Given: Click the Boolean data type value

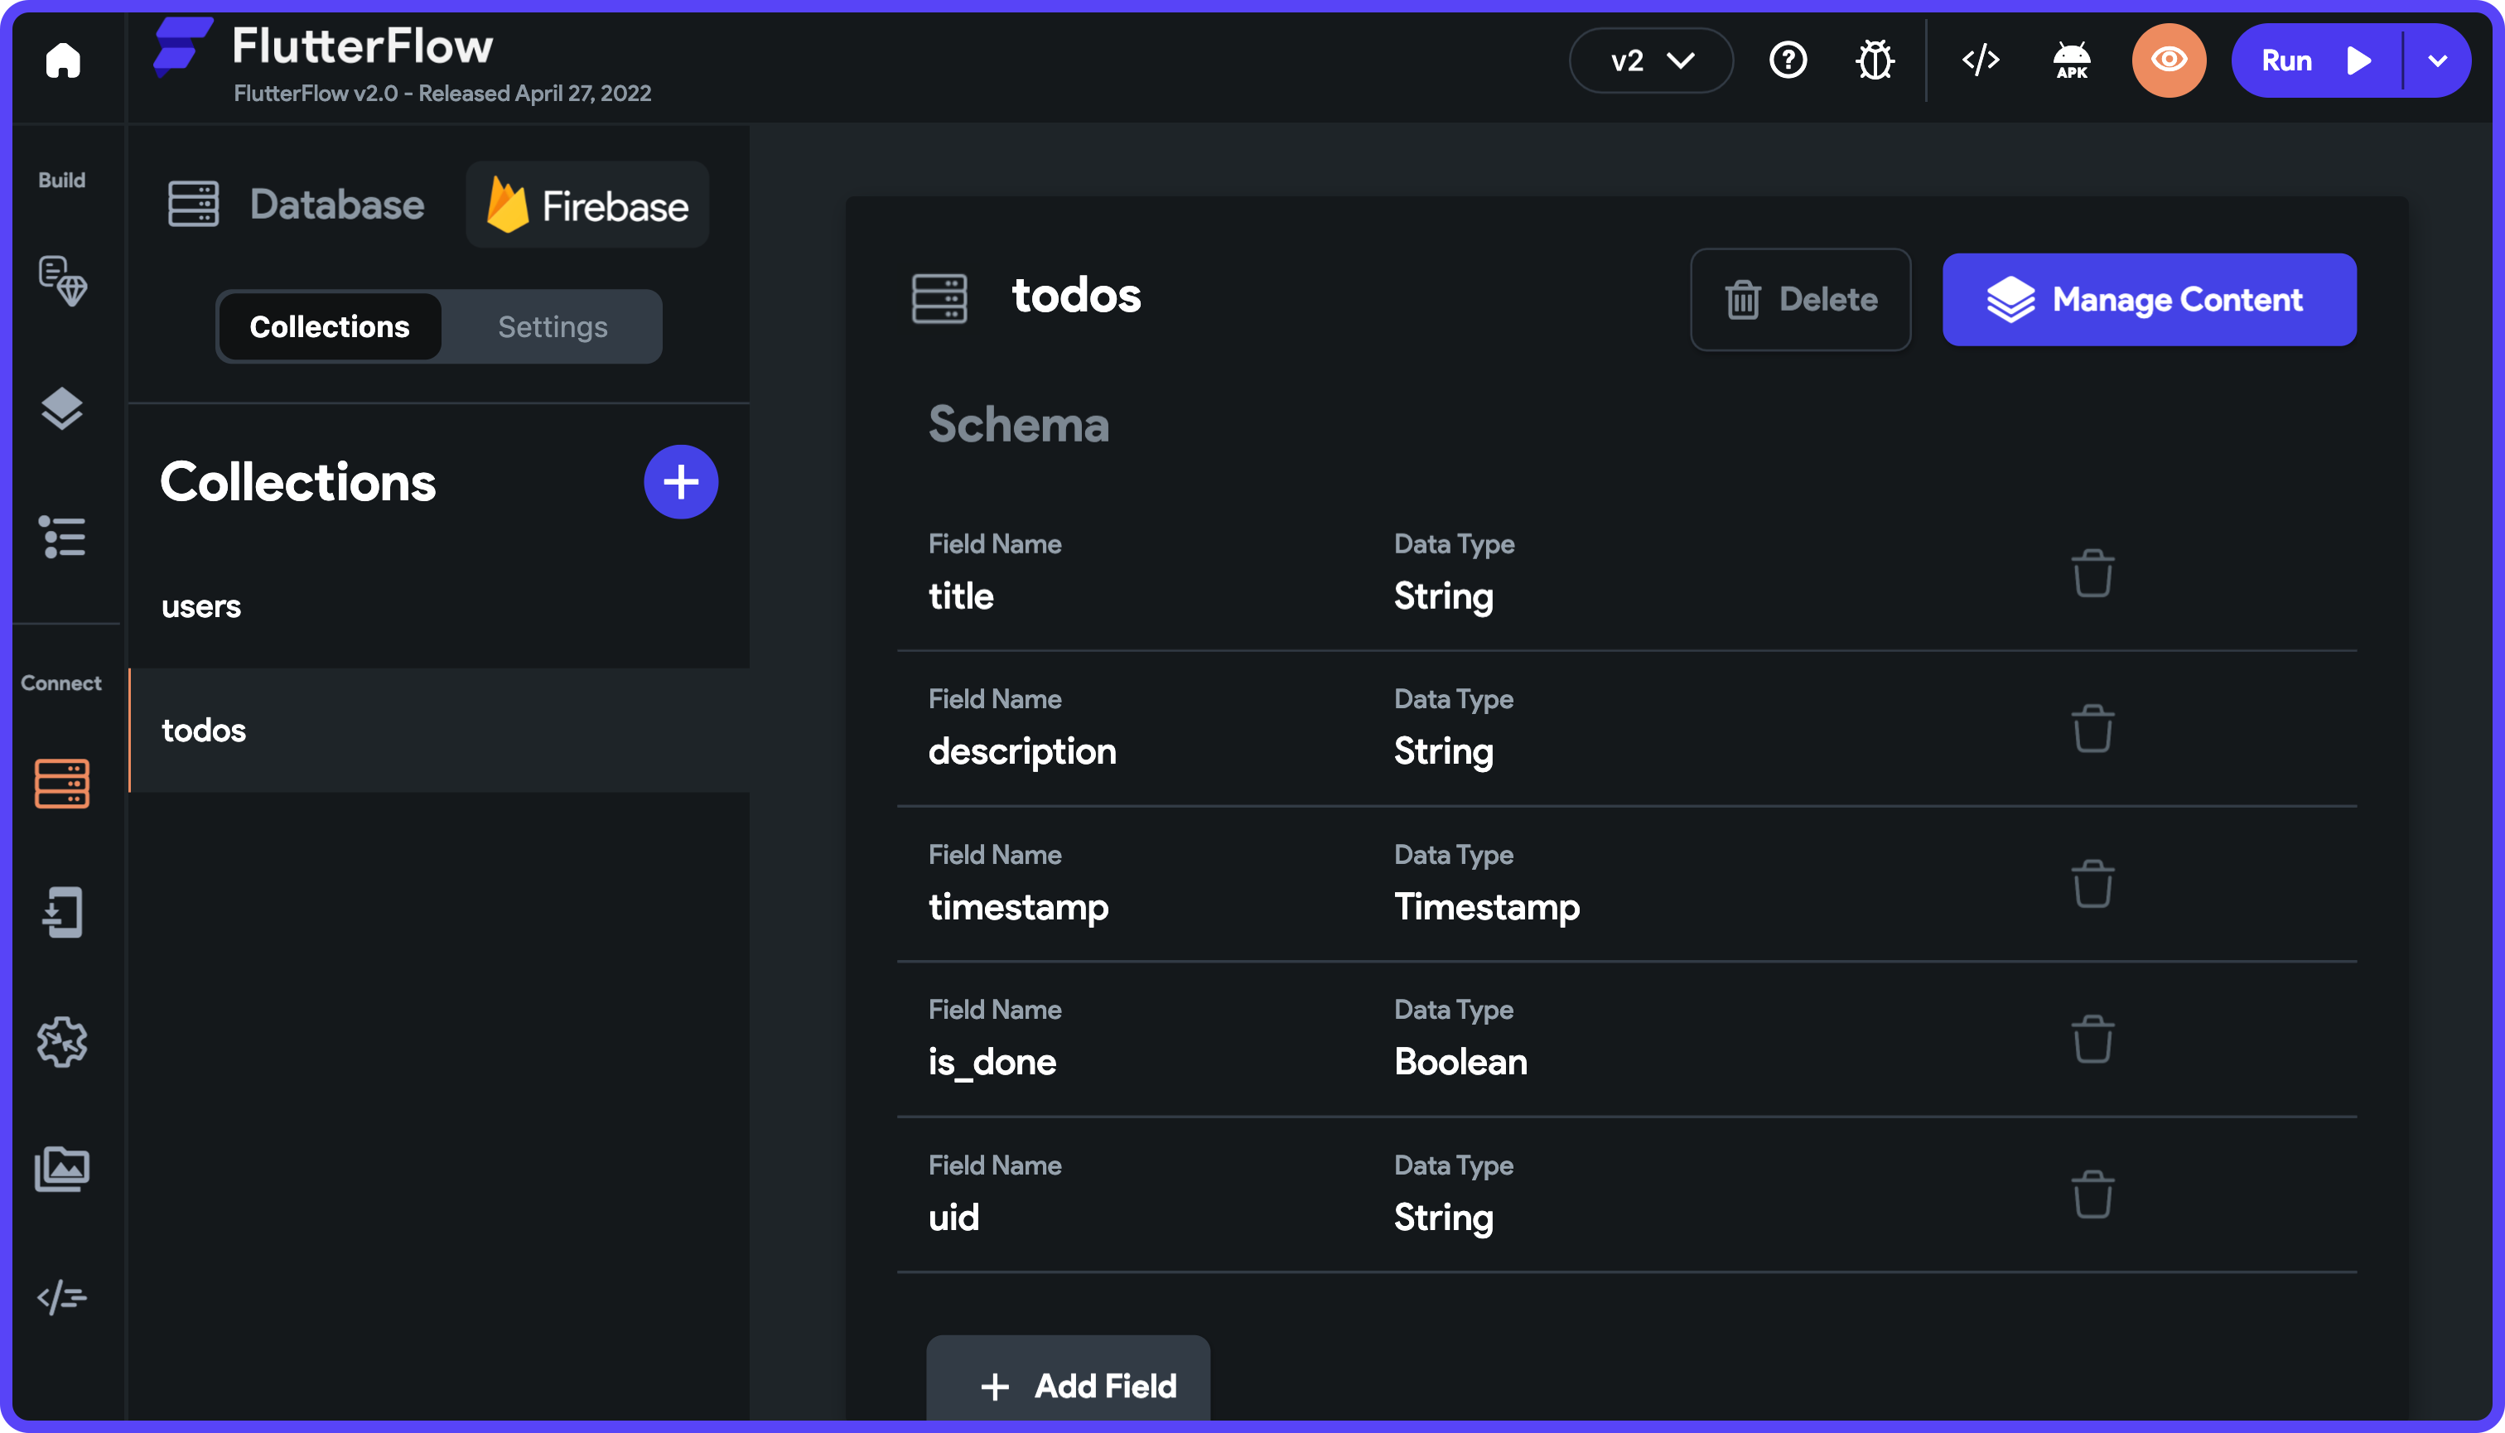Looking at the screenshot, I should click(1460, 1063).
